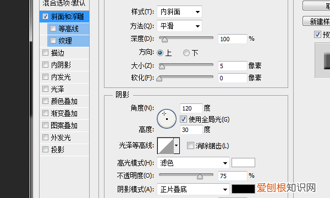Enable the 光泽 effect checkbox
Viewport: 330px width, 198px height.
(45, 89)
